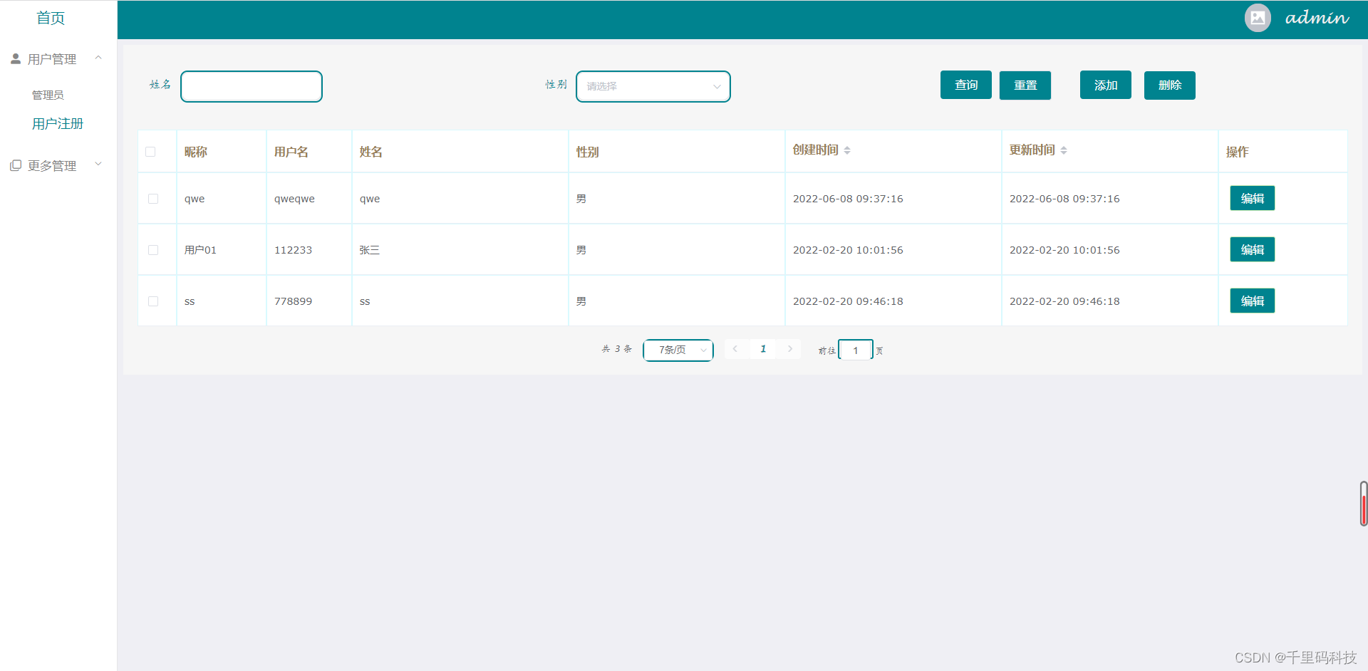Click the 操作 column header

(1238, 152)
